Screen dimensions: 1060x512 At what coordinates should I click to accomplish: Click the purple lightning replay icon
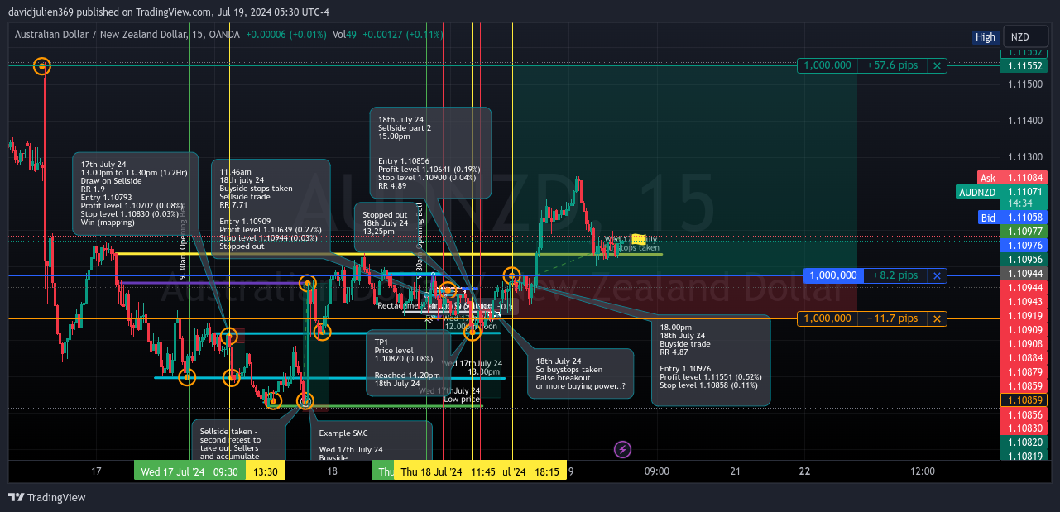(622, 449)
